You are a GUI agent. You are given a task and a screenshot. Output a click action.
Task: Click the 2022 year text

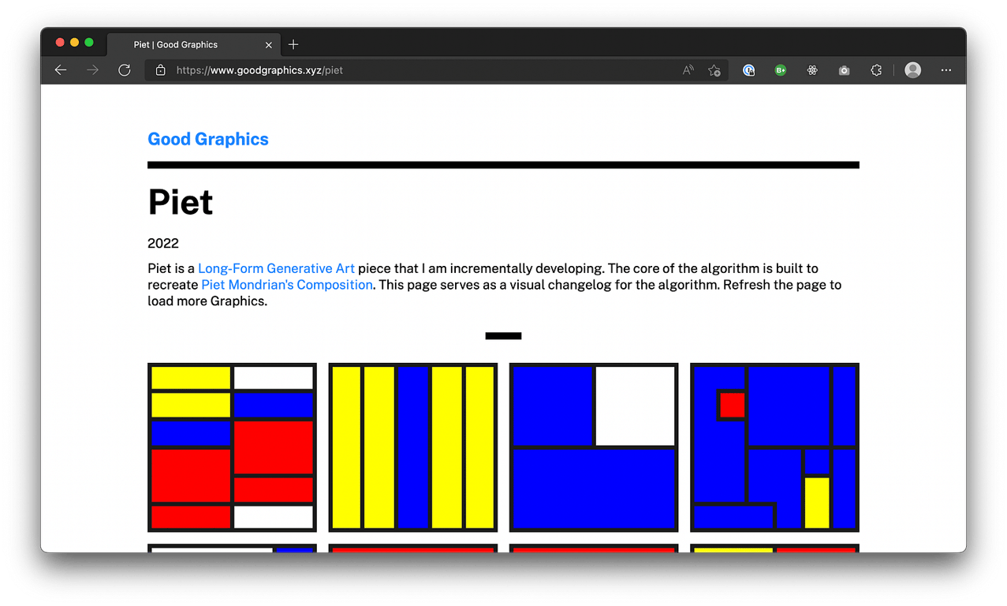(x=163, y=243)
